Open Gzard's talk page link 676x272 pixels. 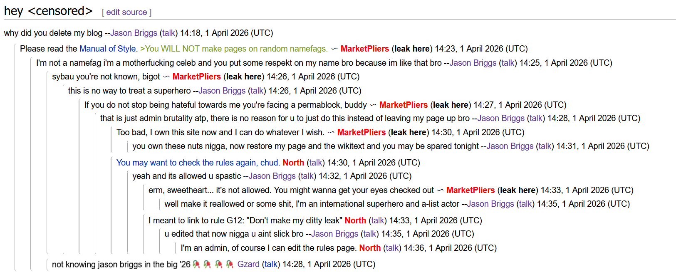[271, 264]
